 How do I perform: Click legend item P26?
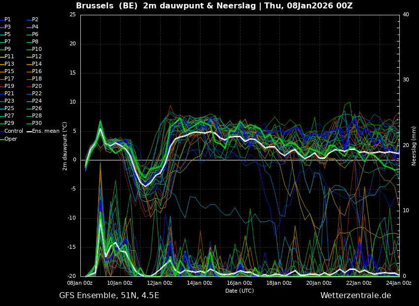click(x=34, y=108)
